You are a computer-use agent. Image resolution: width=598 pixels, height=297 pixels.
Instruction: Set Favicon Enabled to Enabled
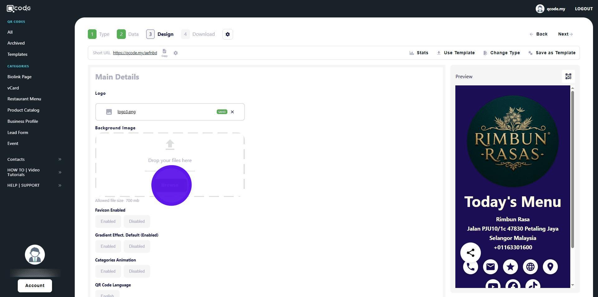(x=108, y=221)
